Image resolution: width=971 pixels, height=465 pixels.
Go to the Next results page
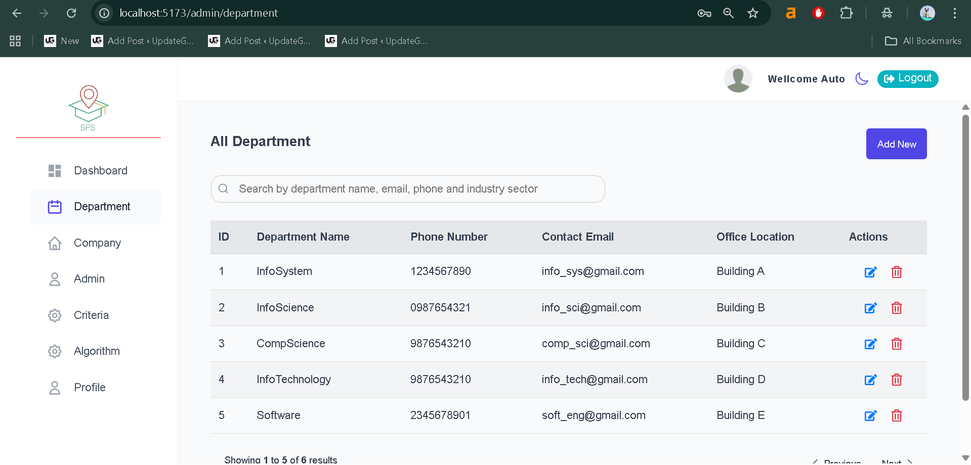coord(892,461)
